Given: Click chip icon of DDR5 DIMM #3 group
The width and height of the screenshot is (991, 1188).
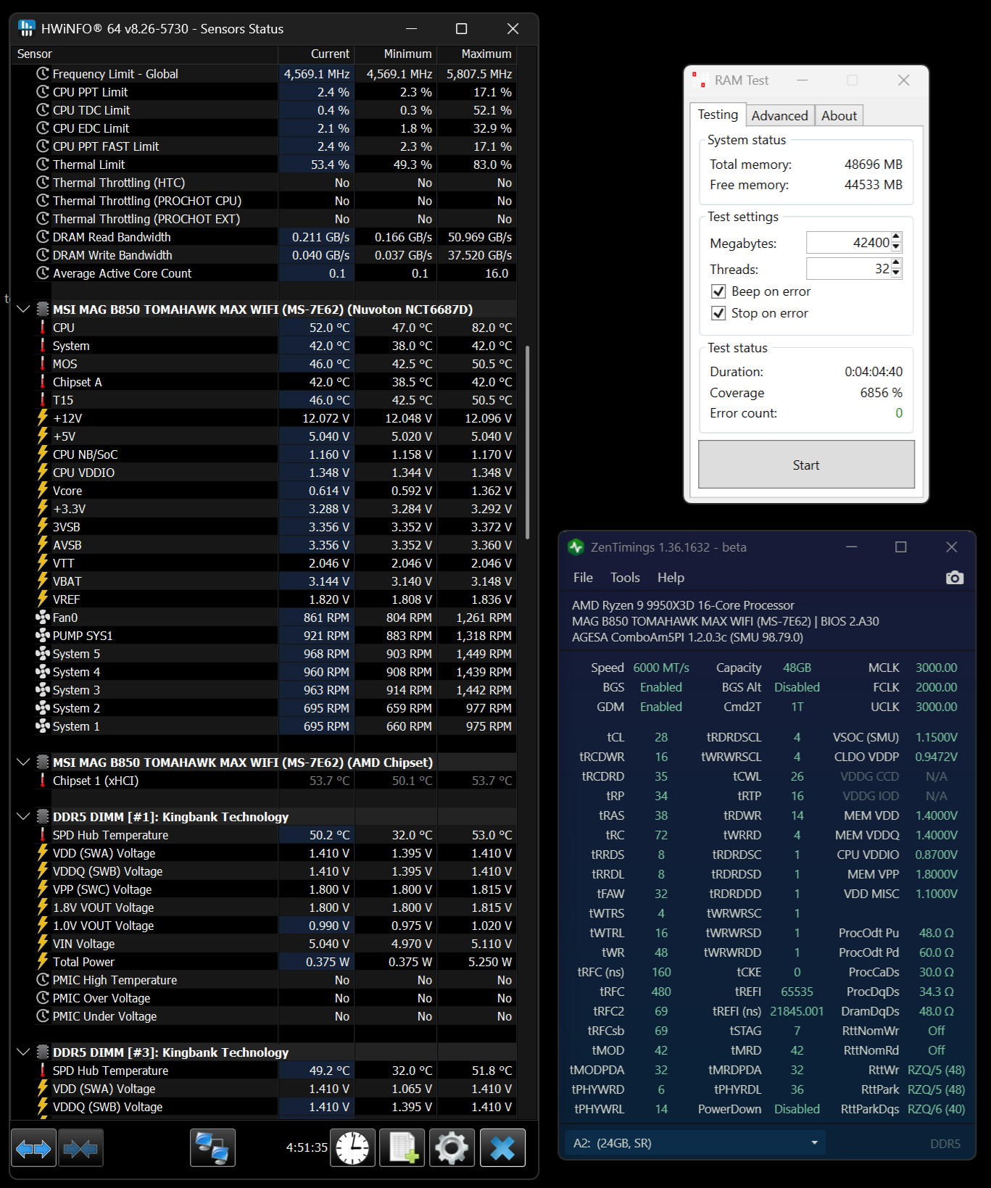Looking at the screenshot, I should tap(43, 1052).
